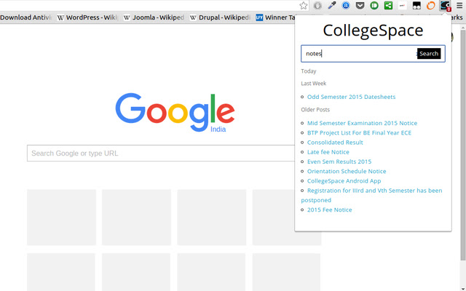The height and width of the screenshot is (291, 466).
Task: Open the eyedropper color picker extension
Action: (332, 5)
